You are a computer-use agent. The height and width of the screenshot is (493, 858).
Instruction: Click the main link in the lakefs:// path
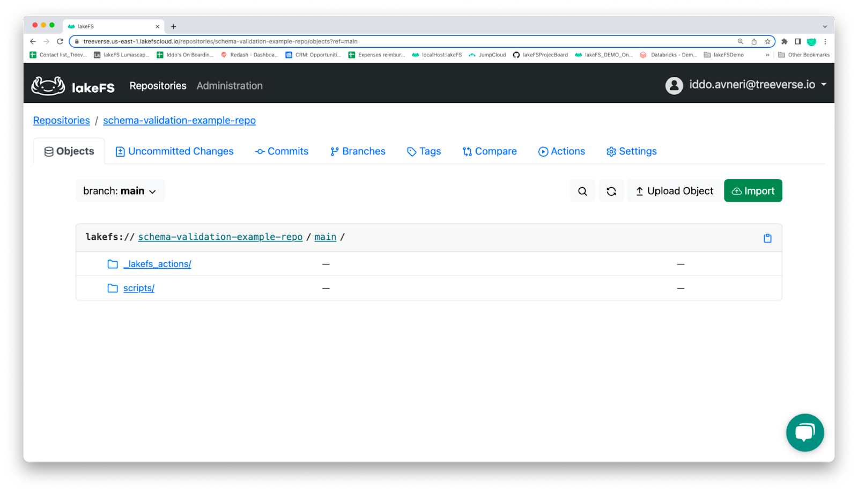(326, 237)
